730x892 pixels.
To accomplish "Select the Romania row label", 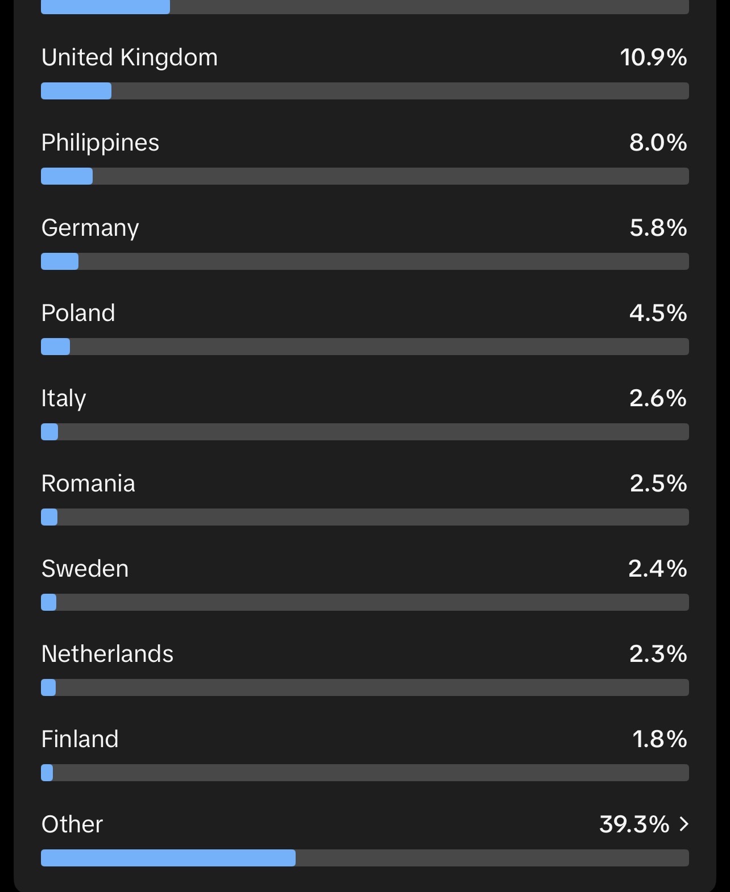I will (88, 483).
